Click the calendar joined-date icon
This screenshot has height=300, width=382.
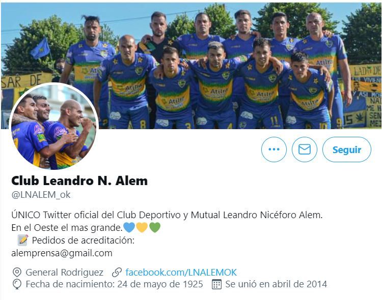click(x=216, y=284)
